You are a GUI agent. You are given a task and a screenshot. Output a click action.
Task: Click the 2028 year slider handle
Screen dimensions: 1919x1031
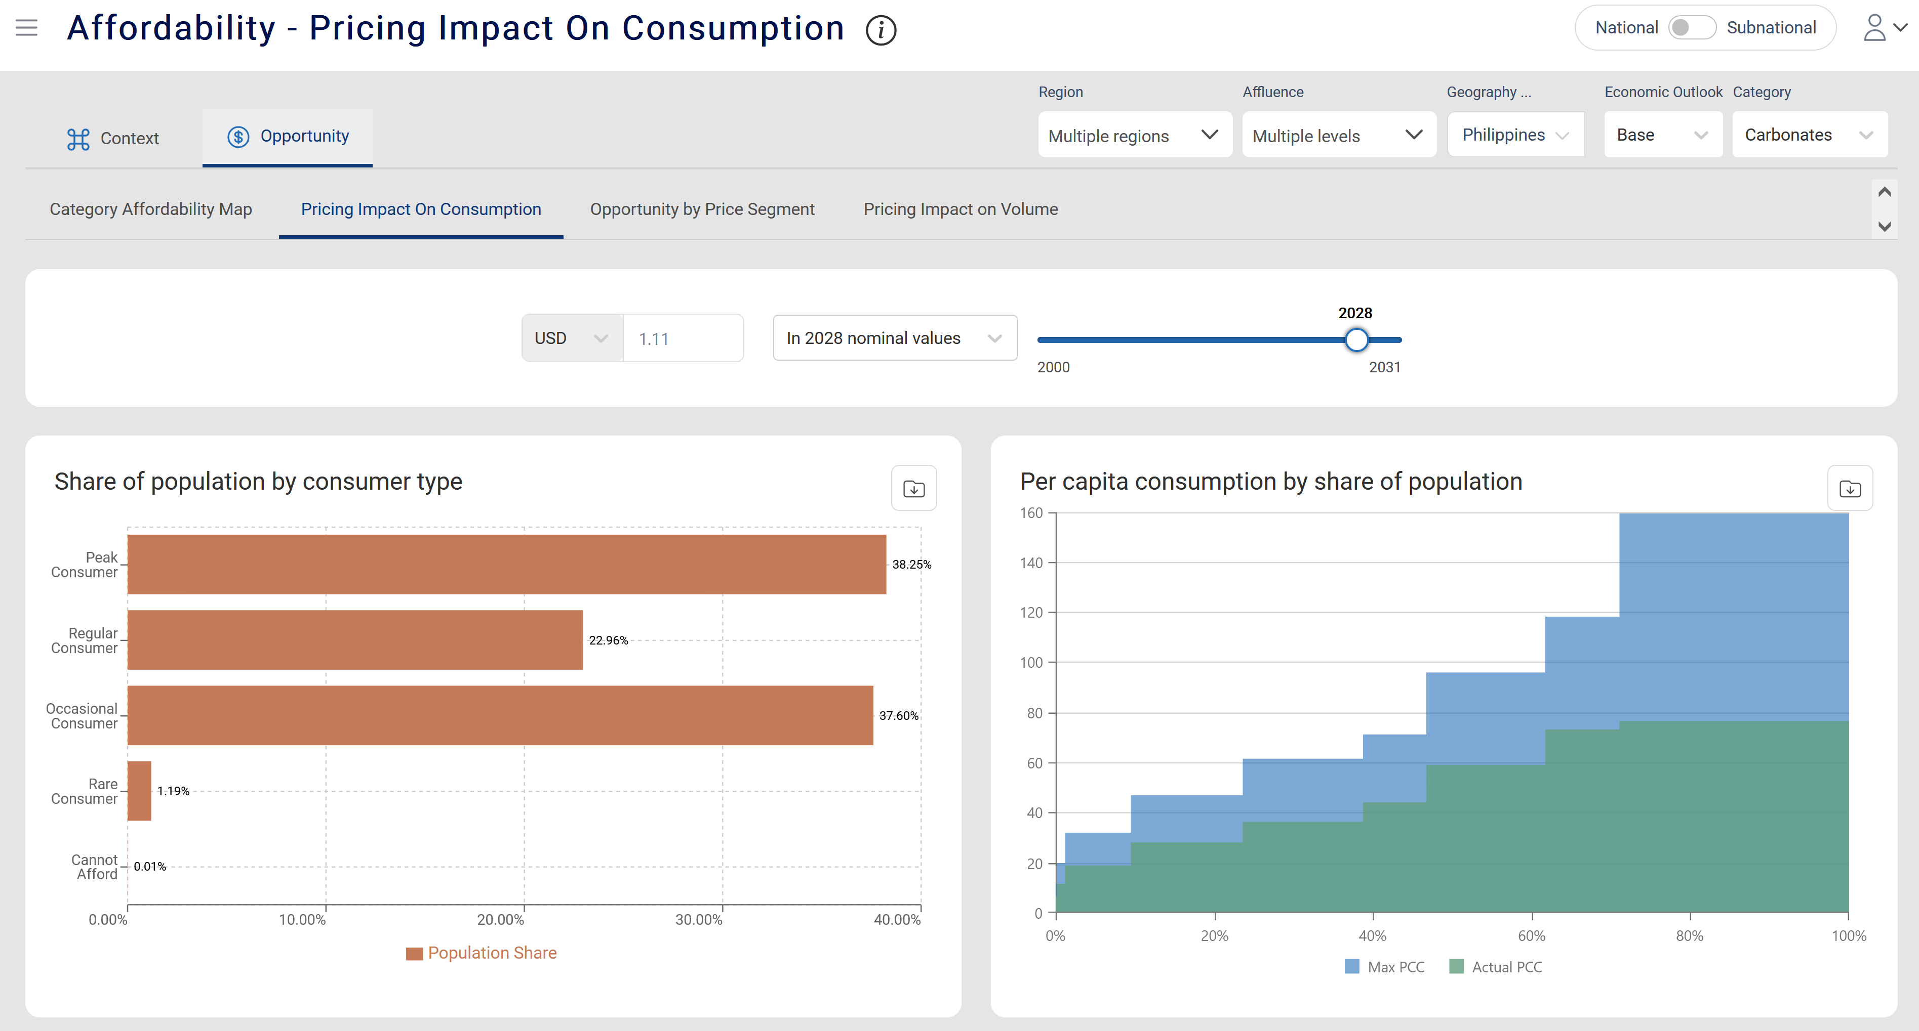[1356, 339]
